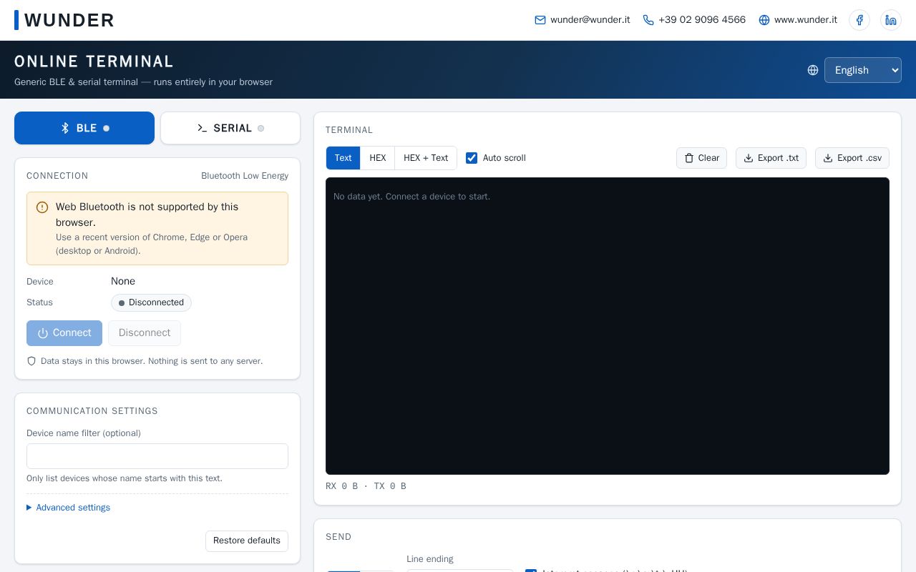Screen dimensions: 916x572
Task: Click the terminal prompt icon in SERIAL tab
Action: (x=203, y=128)
